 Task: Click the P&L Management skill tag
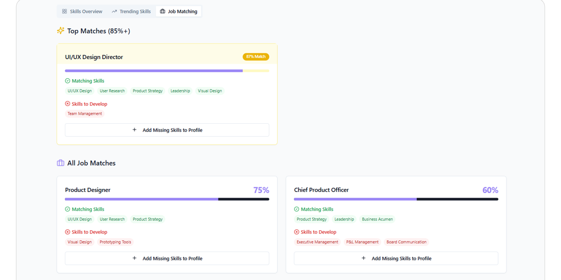click(362, 242)
